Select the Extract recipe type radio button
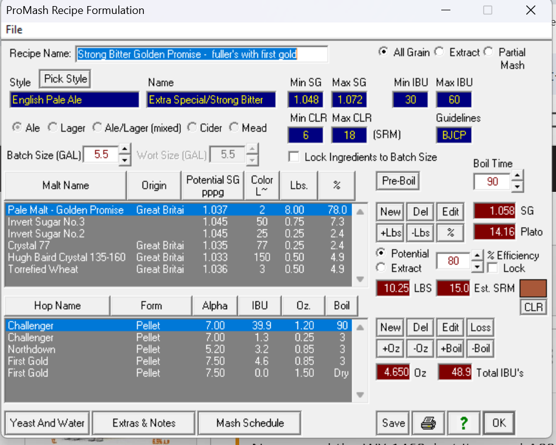 439,52
